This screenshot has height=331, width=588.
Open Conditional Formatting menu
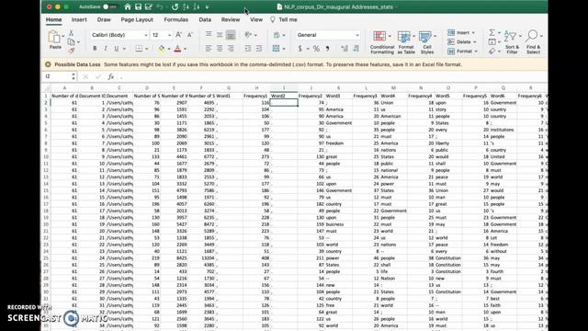point(382,42)
